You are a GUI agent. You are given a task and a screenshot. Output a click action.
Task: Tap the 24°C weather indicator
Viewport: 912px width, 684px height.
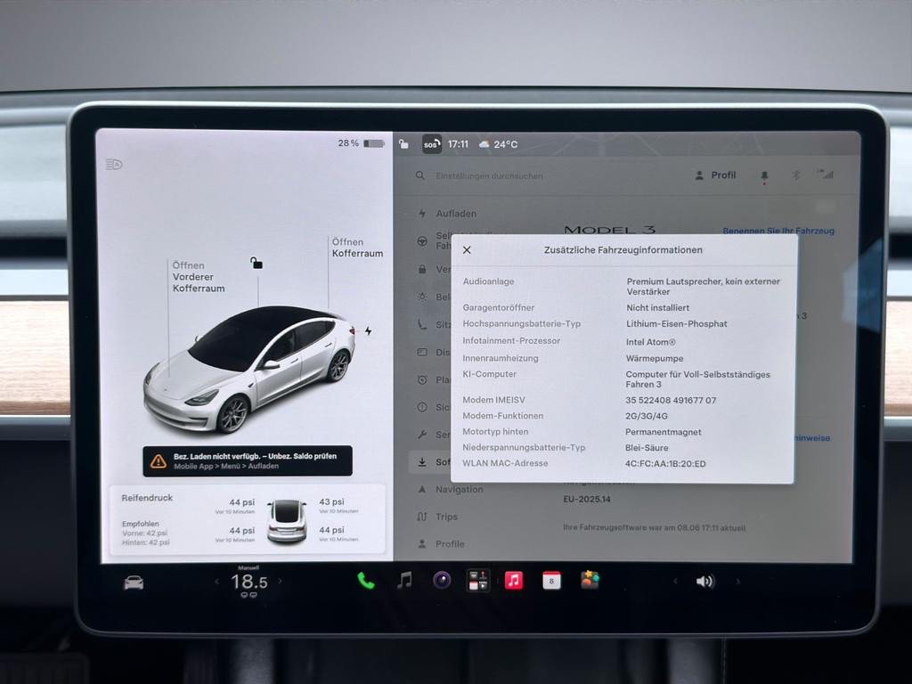[498, 144]
